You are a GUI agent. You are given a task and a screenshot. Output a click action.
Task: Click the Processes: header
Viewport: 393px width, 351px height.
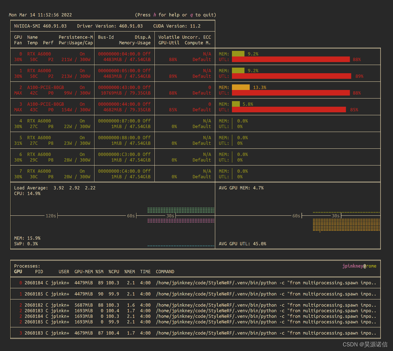[x=27, y=266]
